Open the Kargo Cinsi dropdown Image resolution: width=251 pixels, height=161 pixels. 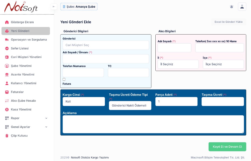click(x=84, y=101)
